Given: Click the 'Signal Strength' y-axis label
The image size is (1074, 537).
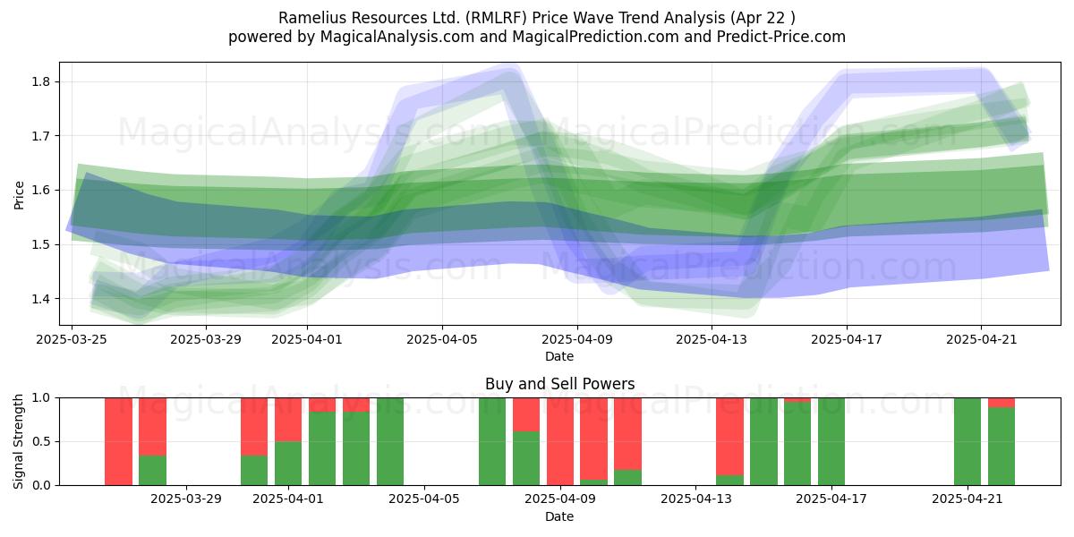Looking at the screenshot, I should tap(19, 441).
